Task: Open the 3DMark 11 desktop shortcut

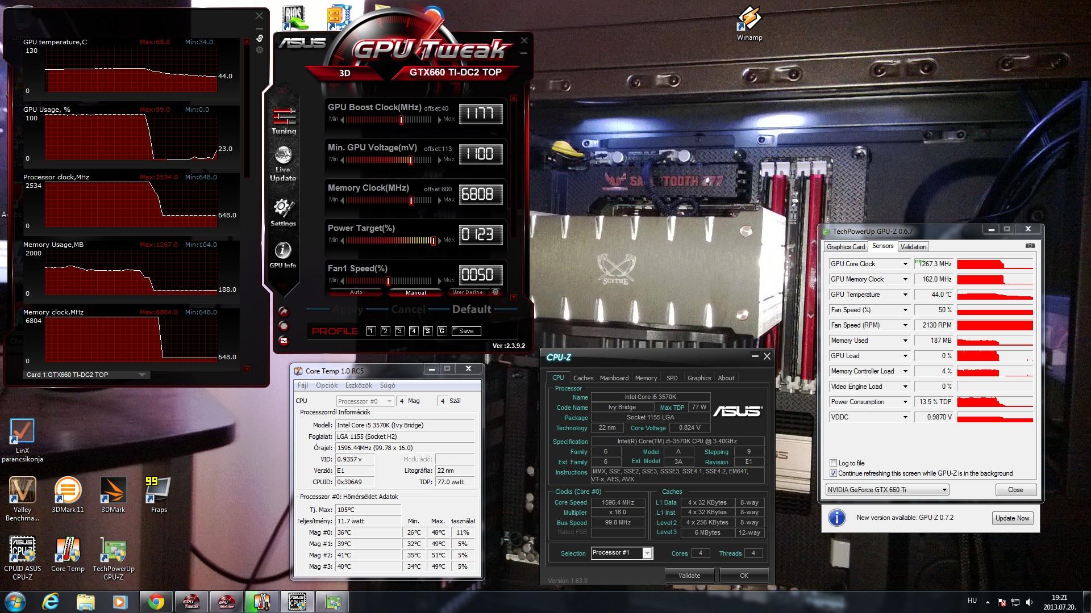Action: pos(68,495)
